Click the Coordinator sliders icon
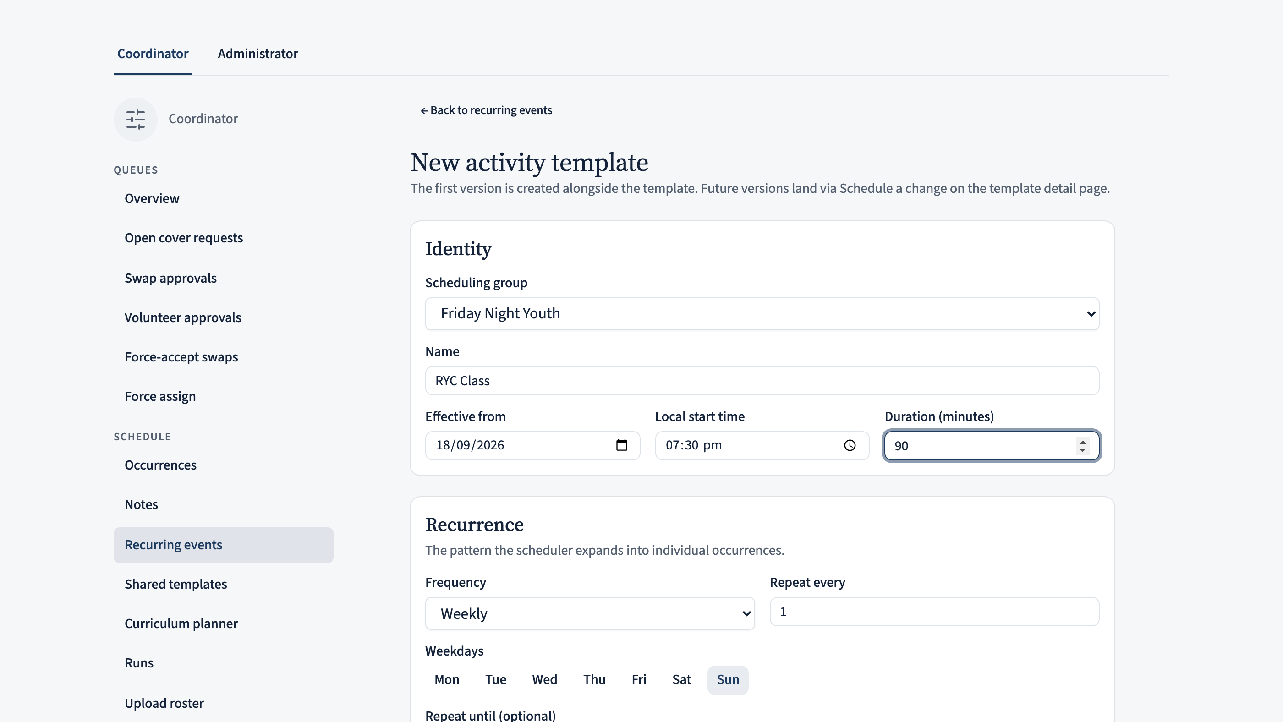 point(135,120)
